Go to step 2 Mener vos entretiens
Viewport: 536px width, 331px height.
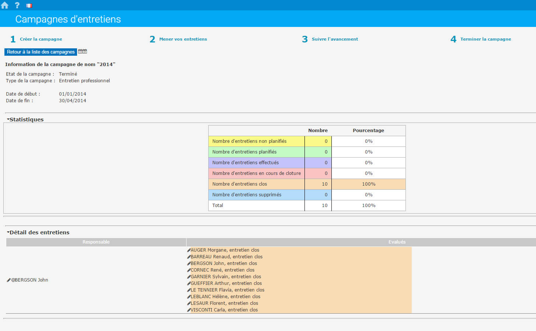178,39
